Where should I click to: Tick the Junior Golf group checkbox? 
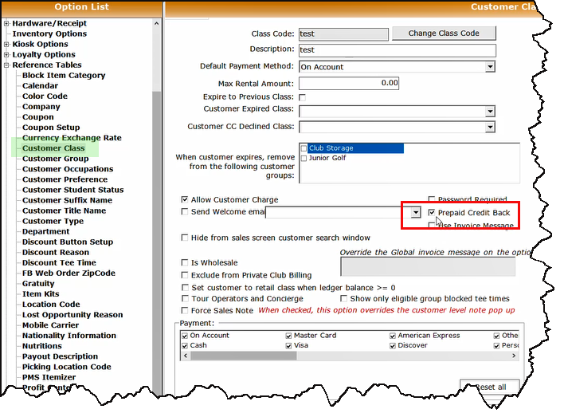point(304,158)
